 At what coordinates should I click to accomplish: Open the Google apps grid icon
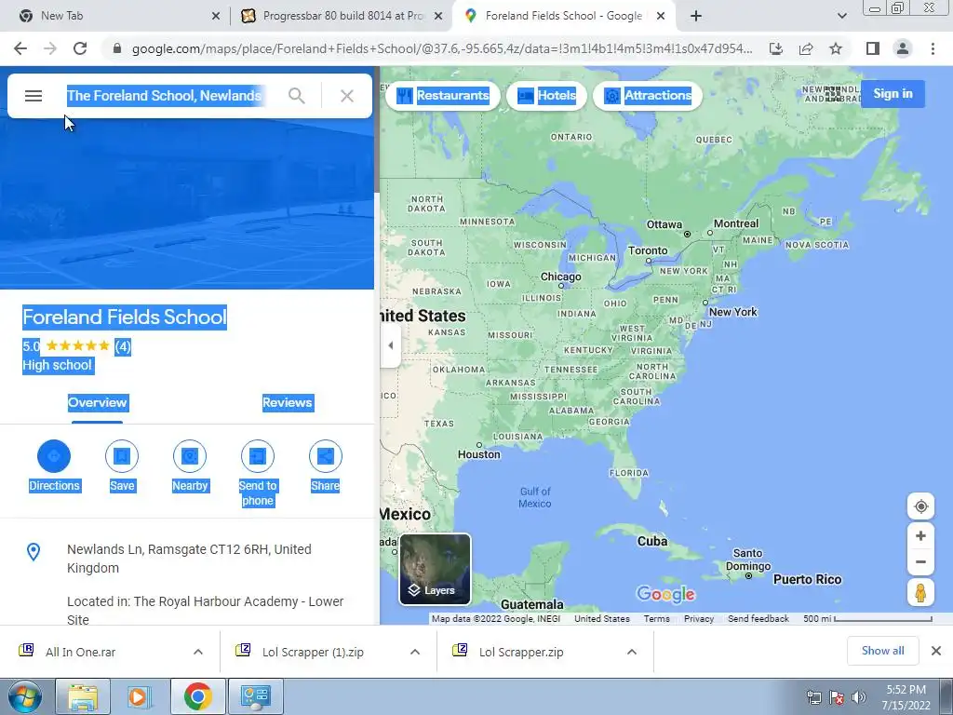(x=833, y=94)
